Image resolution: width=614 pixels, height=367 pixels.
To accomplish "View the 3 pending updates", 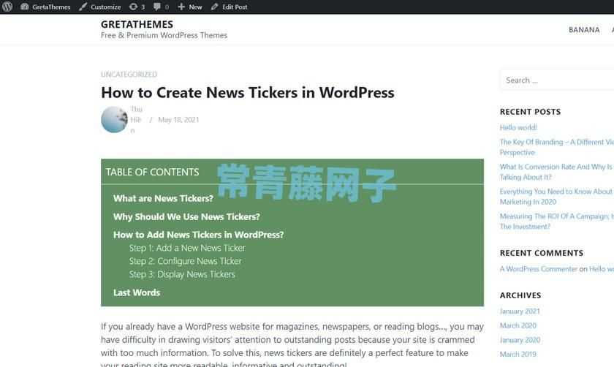I will [137, 7].
